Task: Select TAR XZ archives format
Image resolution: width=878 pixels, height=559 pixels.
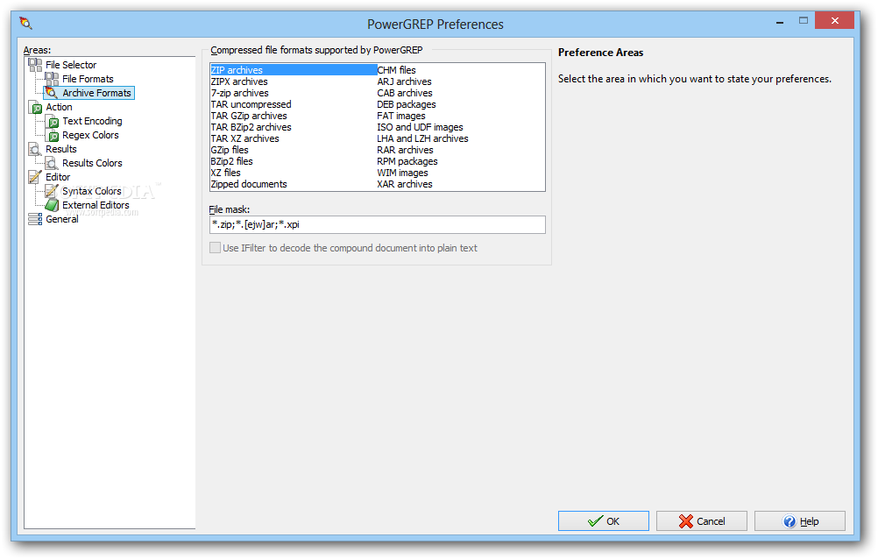Action: pos(244,138)
